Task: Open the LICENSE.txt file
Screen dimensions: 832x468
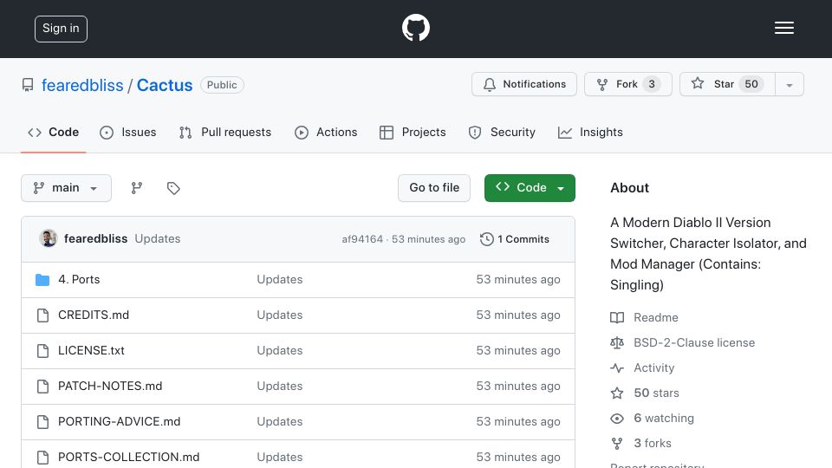Action: (x=91, y=351)
